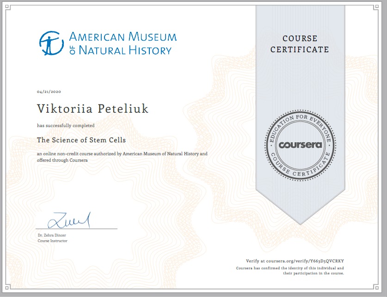387x297 pixels.
Task: Click the 'has successfully completed' text
Action: (66, 126)
